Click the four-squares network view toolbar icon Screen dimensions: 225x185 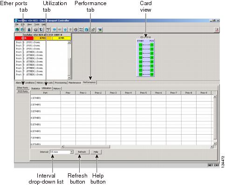(81, 29)
